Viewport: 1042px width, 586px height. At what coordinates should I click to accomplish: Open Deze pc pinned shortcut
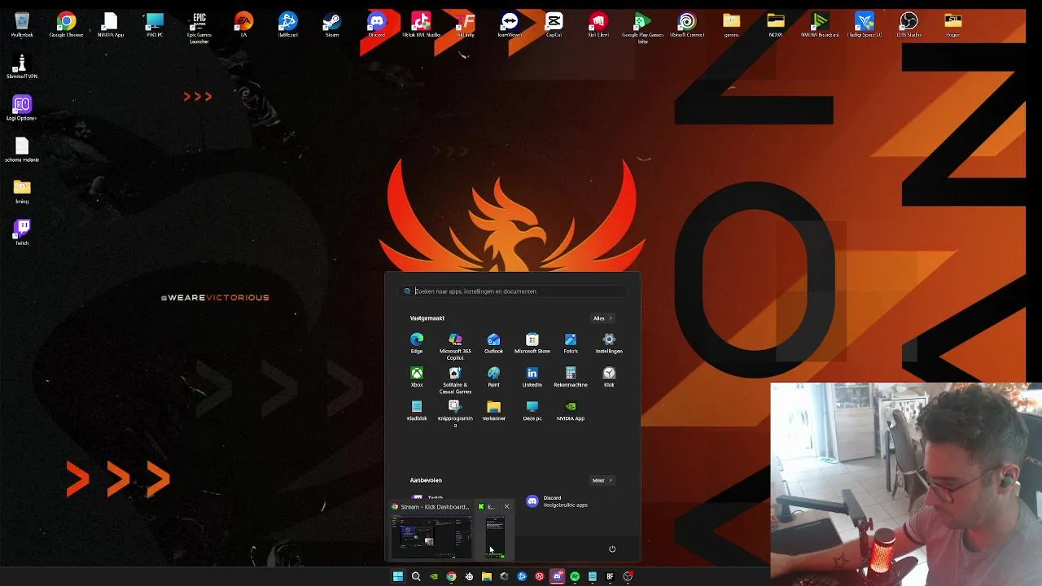(x=532, y=411)
